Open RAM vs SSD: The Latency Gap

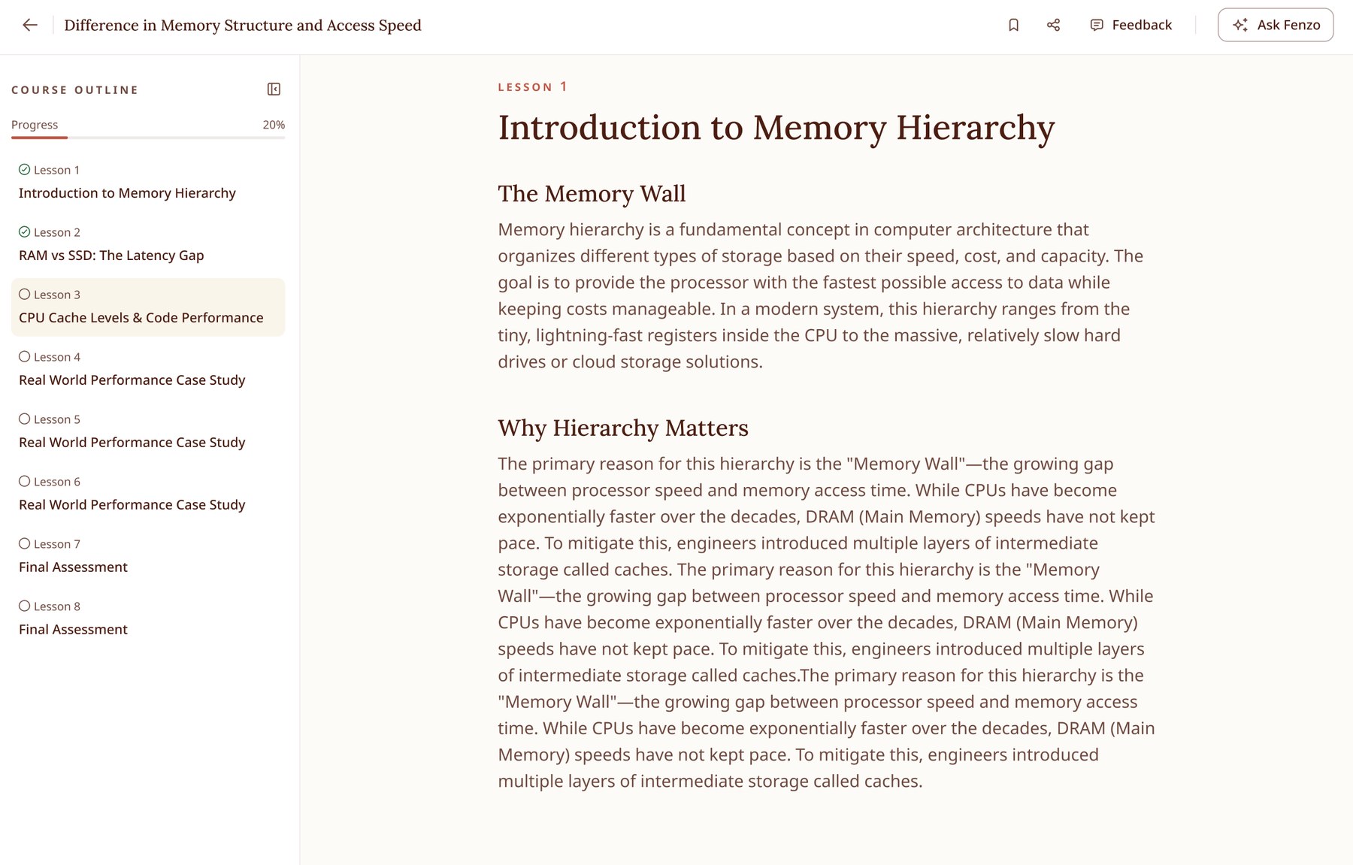click(x=148, y=245)
